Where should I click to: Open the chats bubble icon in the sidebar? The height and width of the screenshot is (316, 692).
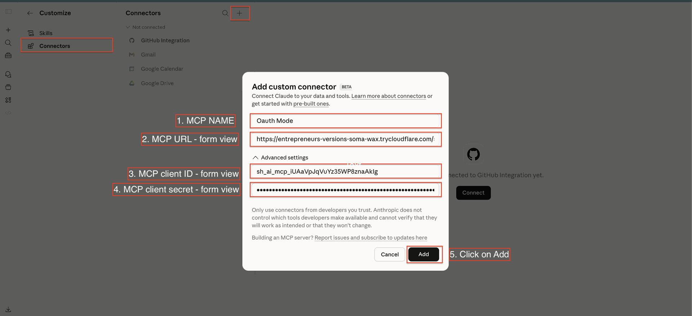tap(8, 75)
